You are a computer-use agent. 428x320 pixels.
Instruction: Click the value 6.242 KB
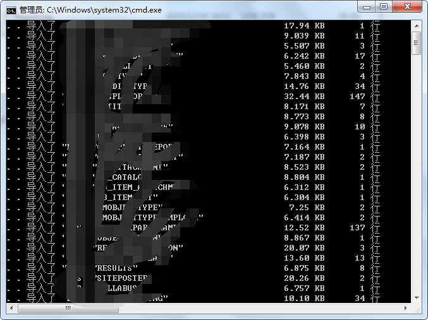coord(304,56)
